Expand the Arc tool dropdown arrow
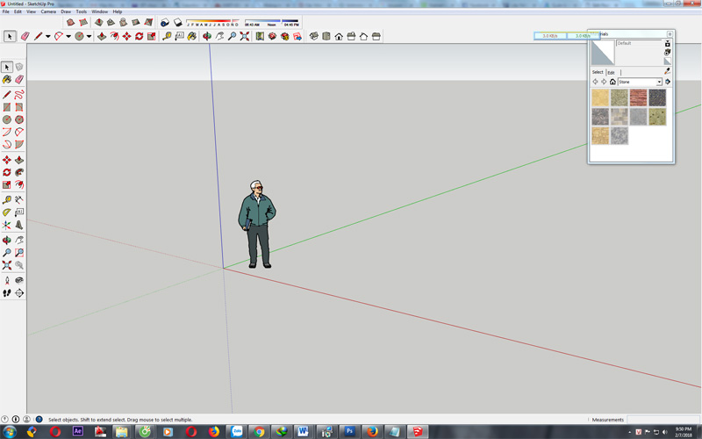 point(68,37)
